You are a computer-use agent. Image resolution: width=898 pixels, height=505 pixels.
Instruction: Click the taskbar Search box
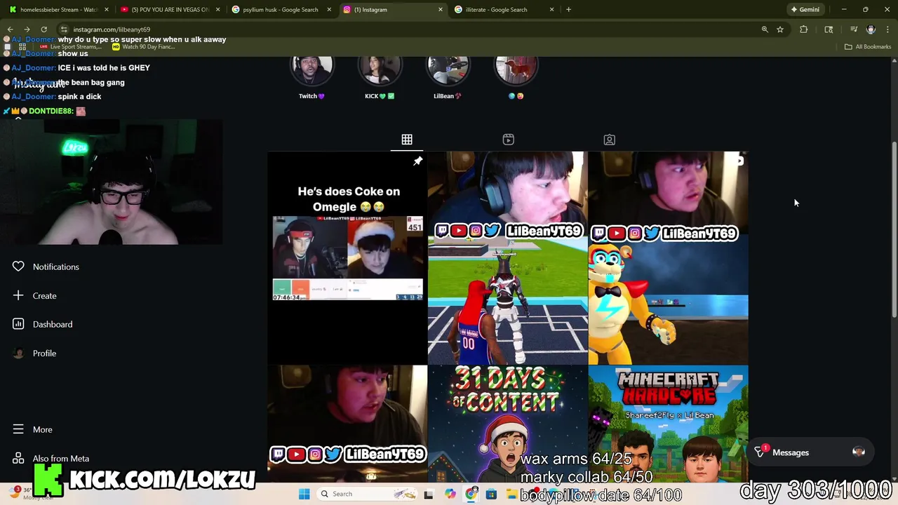tap(366, 494)
